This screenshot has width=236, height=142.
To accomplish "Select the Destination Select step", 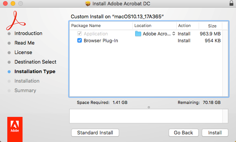I will [x=35, y=62].
